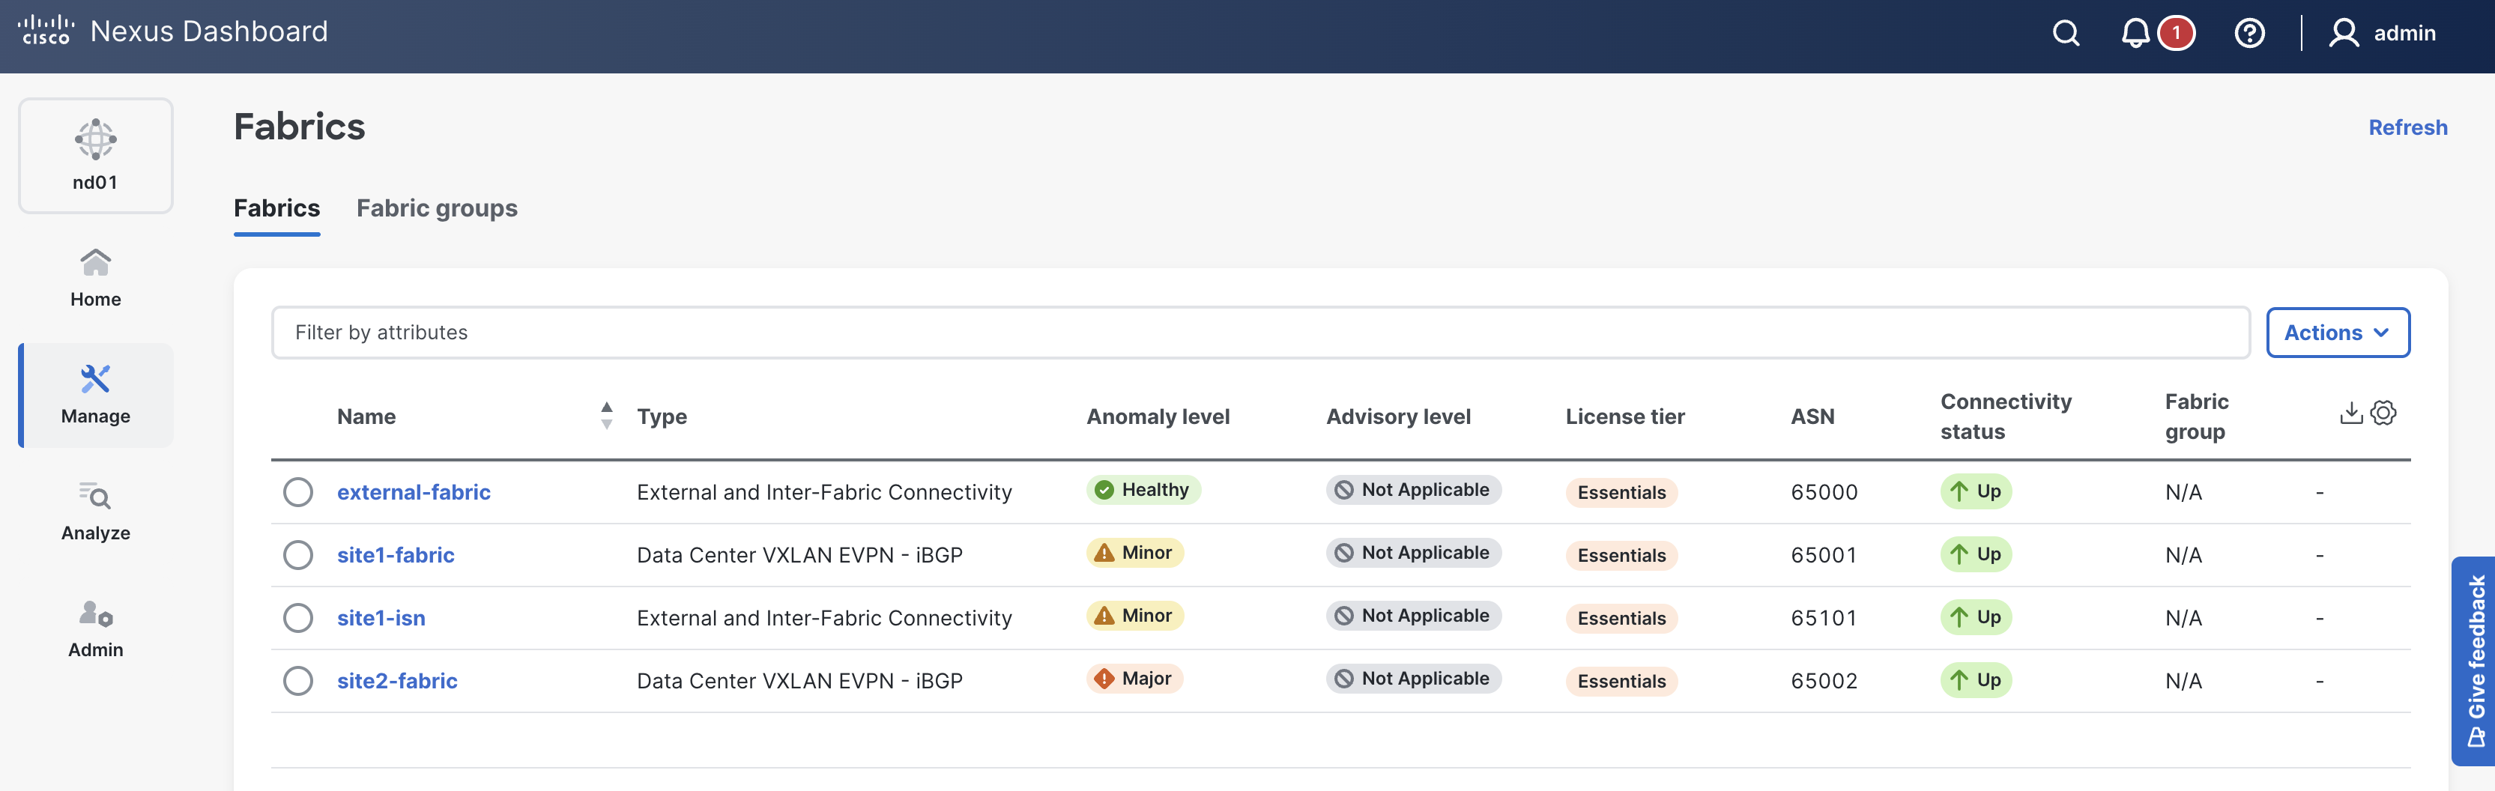This screenshot has width=2495, height=791.
Task: Select the external-fabric radio button
Action: coord(298,492)
